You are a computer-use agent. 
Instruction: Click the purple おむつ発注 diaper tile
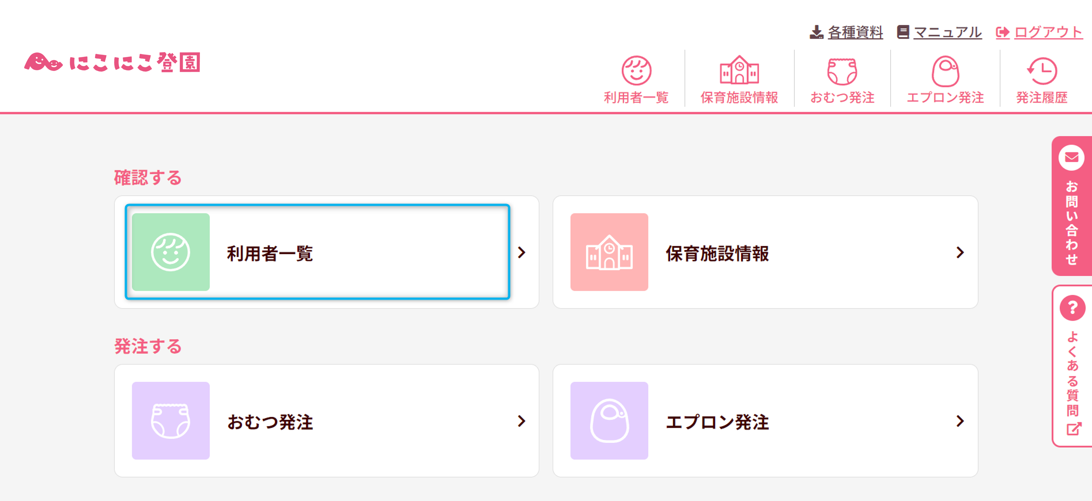point(171,421)
